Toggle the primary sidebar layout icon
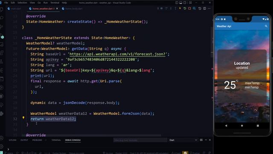Viewport: 273px width, 154px height. coord(177,3)
